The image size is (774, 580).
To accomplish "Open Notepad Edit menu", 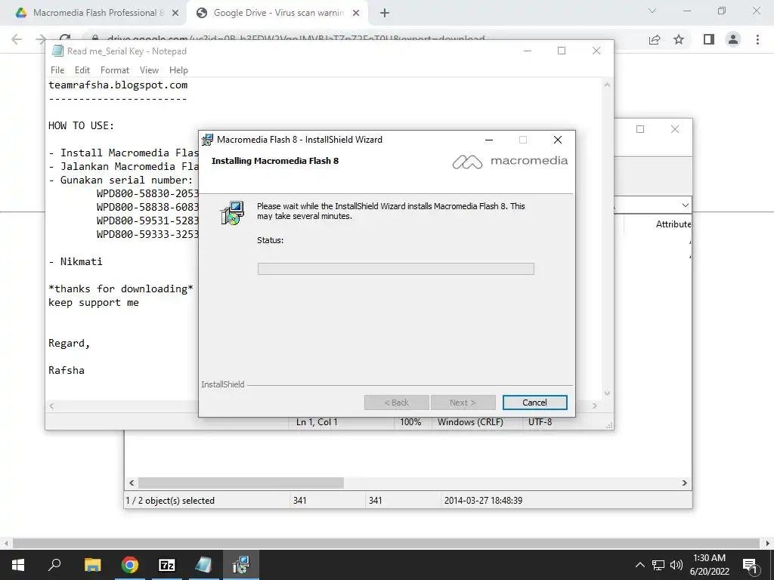I will pyautogui.click(x=82, y=70).
